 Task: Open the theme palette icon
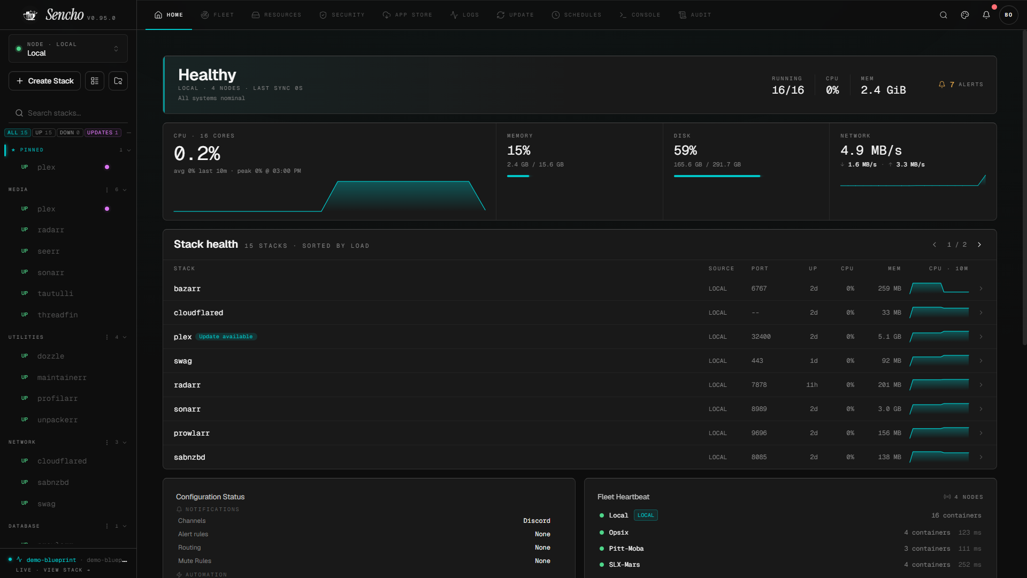(x=965, y=15)
